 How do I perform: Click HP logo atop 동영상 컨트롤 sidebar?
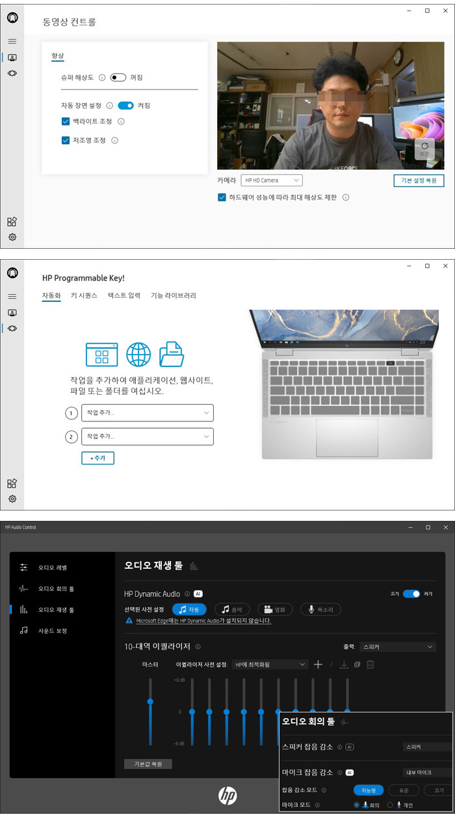point(12,18)
